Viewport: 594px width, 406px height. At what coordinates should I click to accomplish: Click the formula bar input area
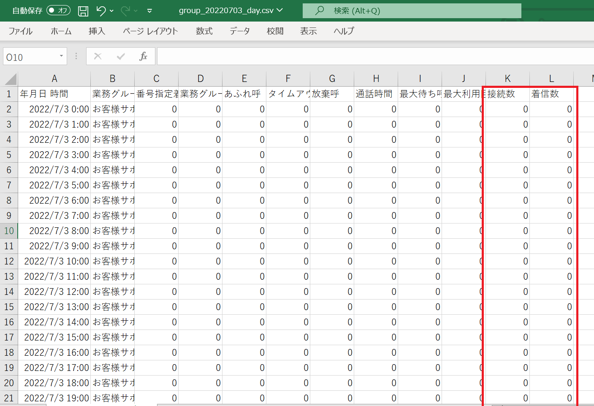coord(375,56)
